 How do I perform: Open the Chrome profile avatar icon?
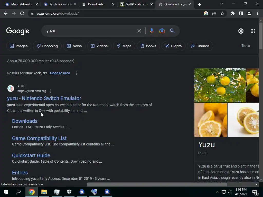tap(249, 13)
